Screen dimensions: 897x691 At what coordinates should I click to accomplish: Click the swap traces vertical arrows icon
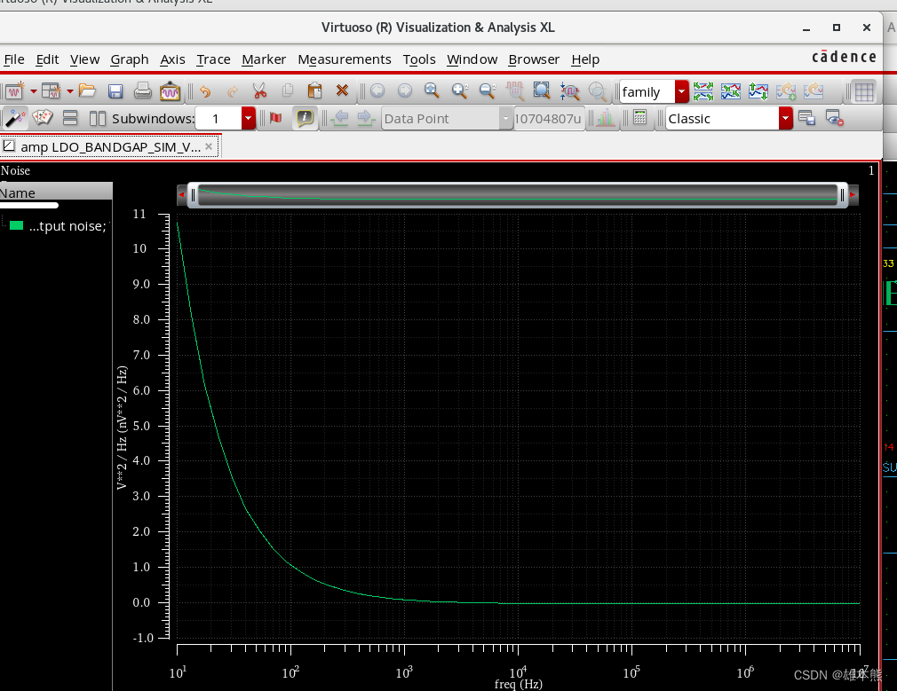click(x=758, y=90)
